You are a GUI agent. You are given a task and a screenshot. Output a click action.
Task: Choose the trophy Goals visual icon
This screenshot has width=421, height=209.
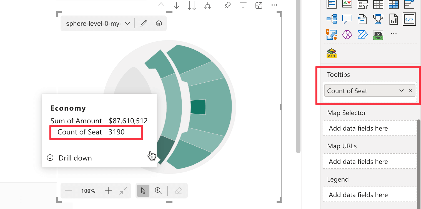click(x=378, y=19)
